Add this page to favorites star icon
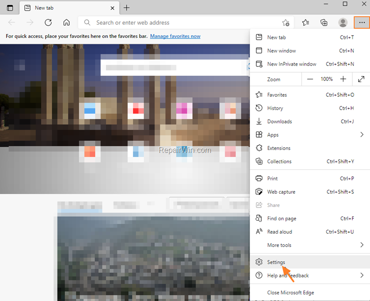The height and width of the screenshot is (301, 370). 286,23
